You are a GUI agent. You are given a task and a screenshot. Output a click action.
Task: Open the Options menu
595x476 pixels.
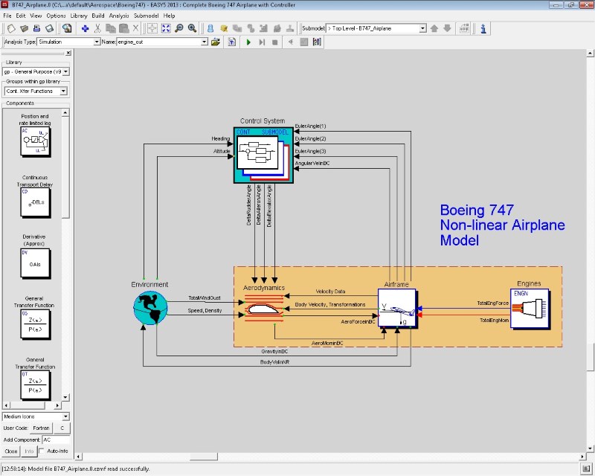56,16
